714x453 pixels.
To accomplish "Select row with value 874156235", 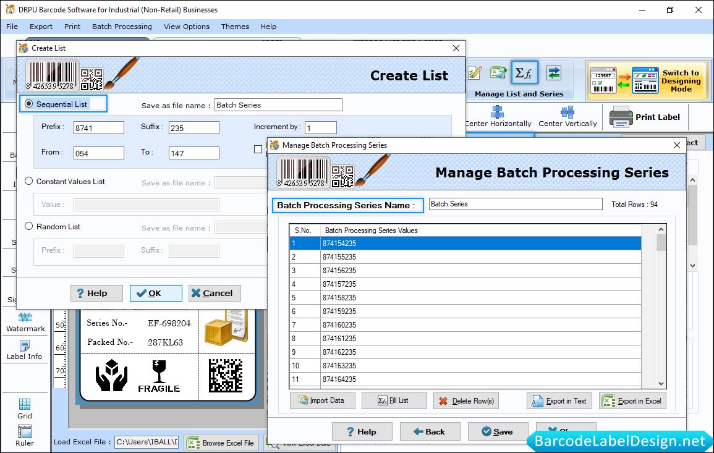I will coord(465,271).
